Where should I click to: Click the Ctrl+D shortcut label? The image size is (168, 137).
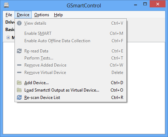pos(117,83)
